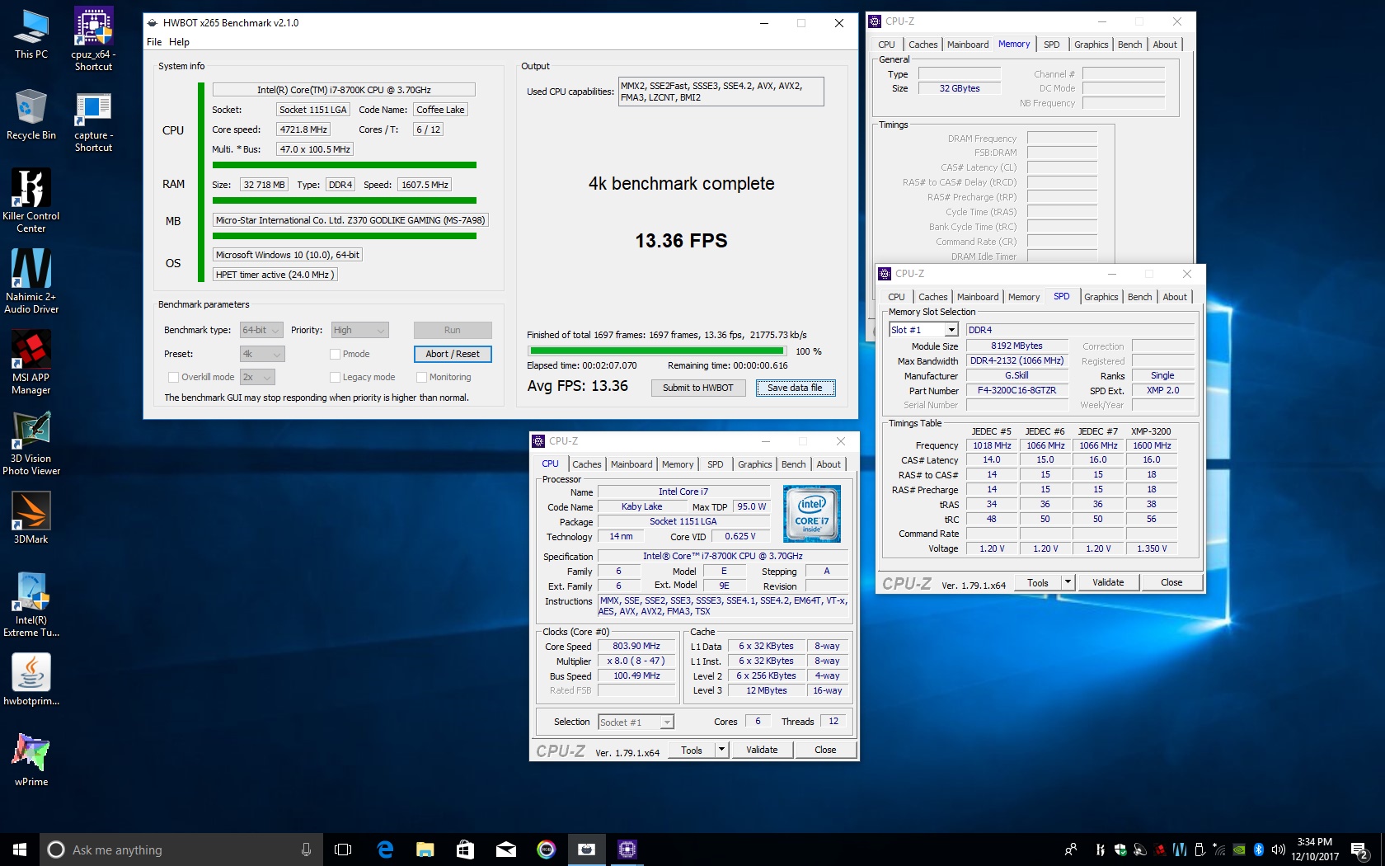Open the Preset 4k dropdown
The image size is (1385, 866).
point(262,354)
